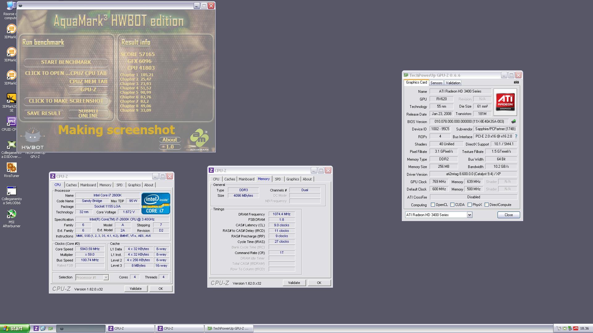Click OK in the Memory tab window
The height and width of the screenshot is (333, 593).
point(319,283)
